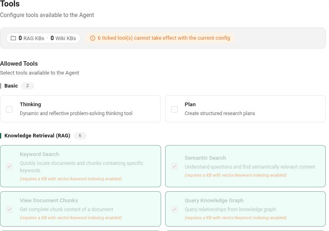The width and height of the screenshot is (329, 231).
Task: Click 'Select tools available to the Agent' text
Action: click(x=39, y=73)
